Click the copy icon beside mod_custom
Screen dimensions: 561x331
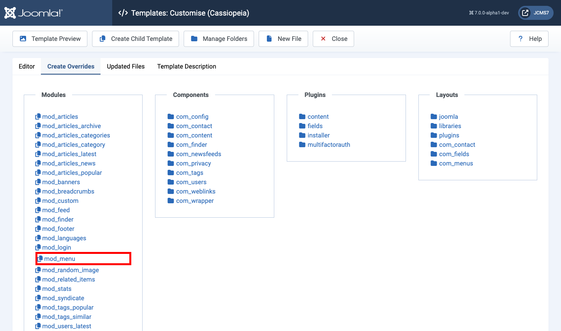coord(38,201)
